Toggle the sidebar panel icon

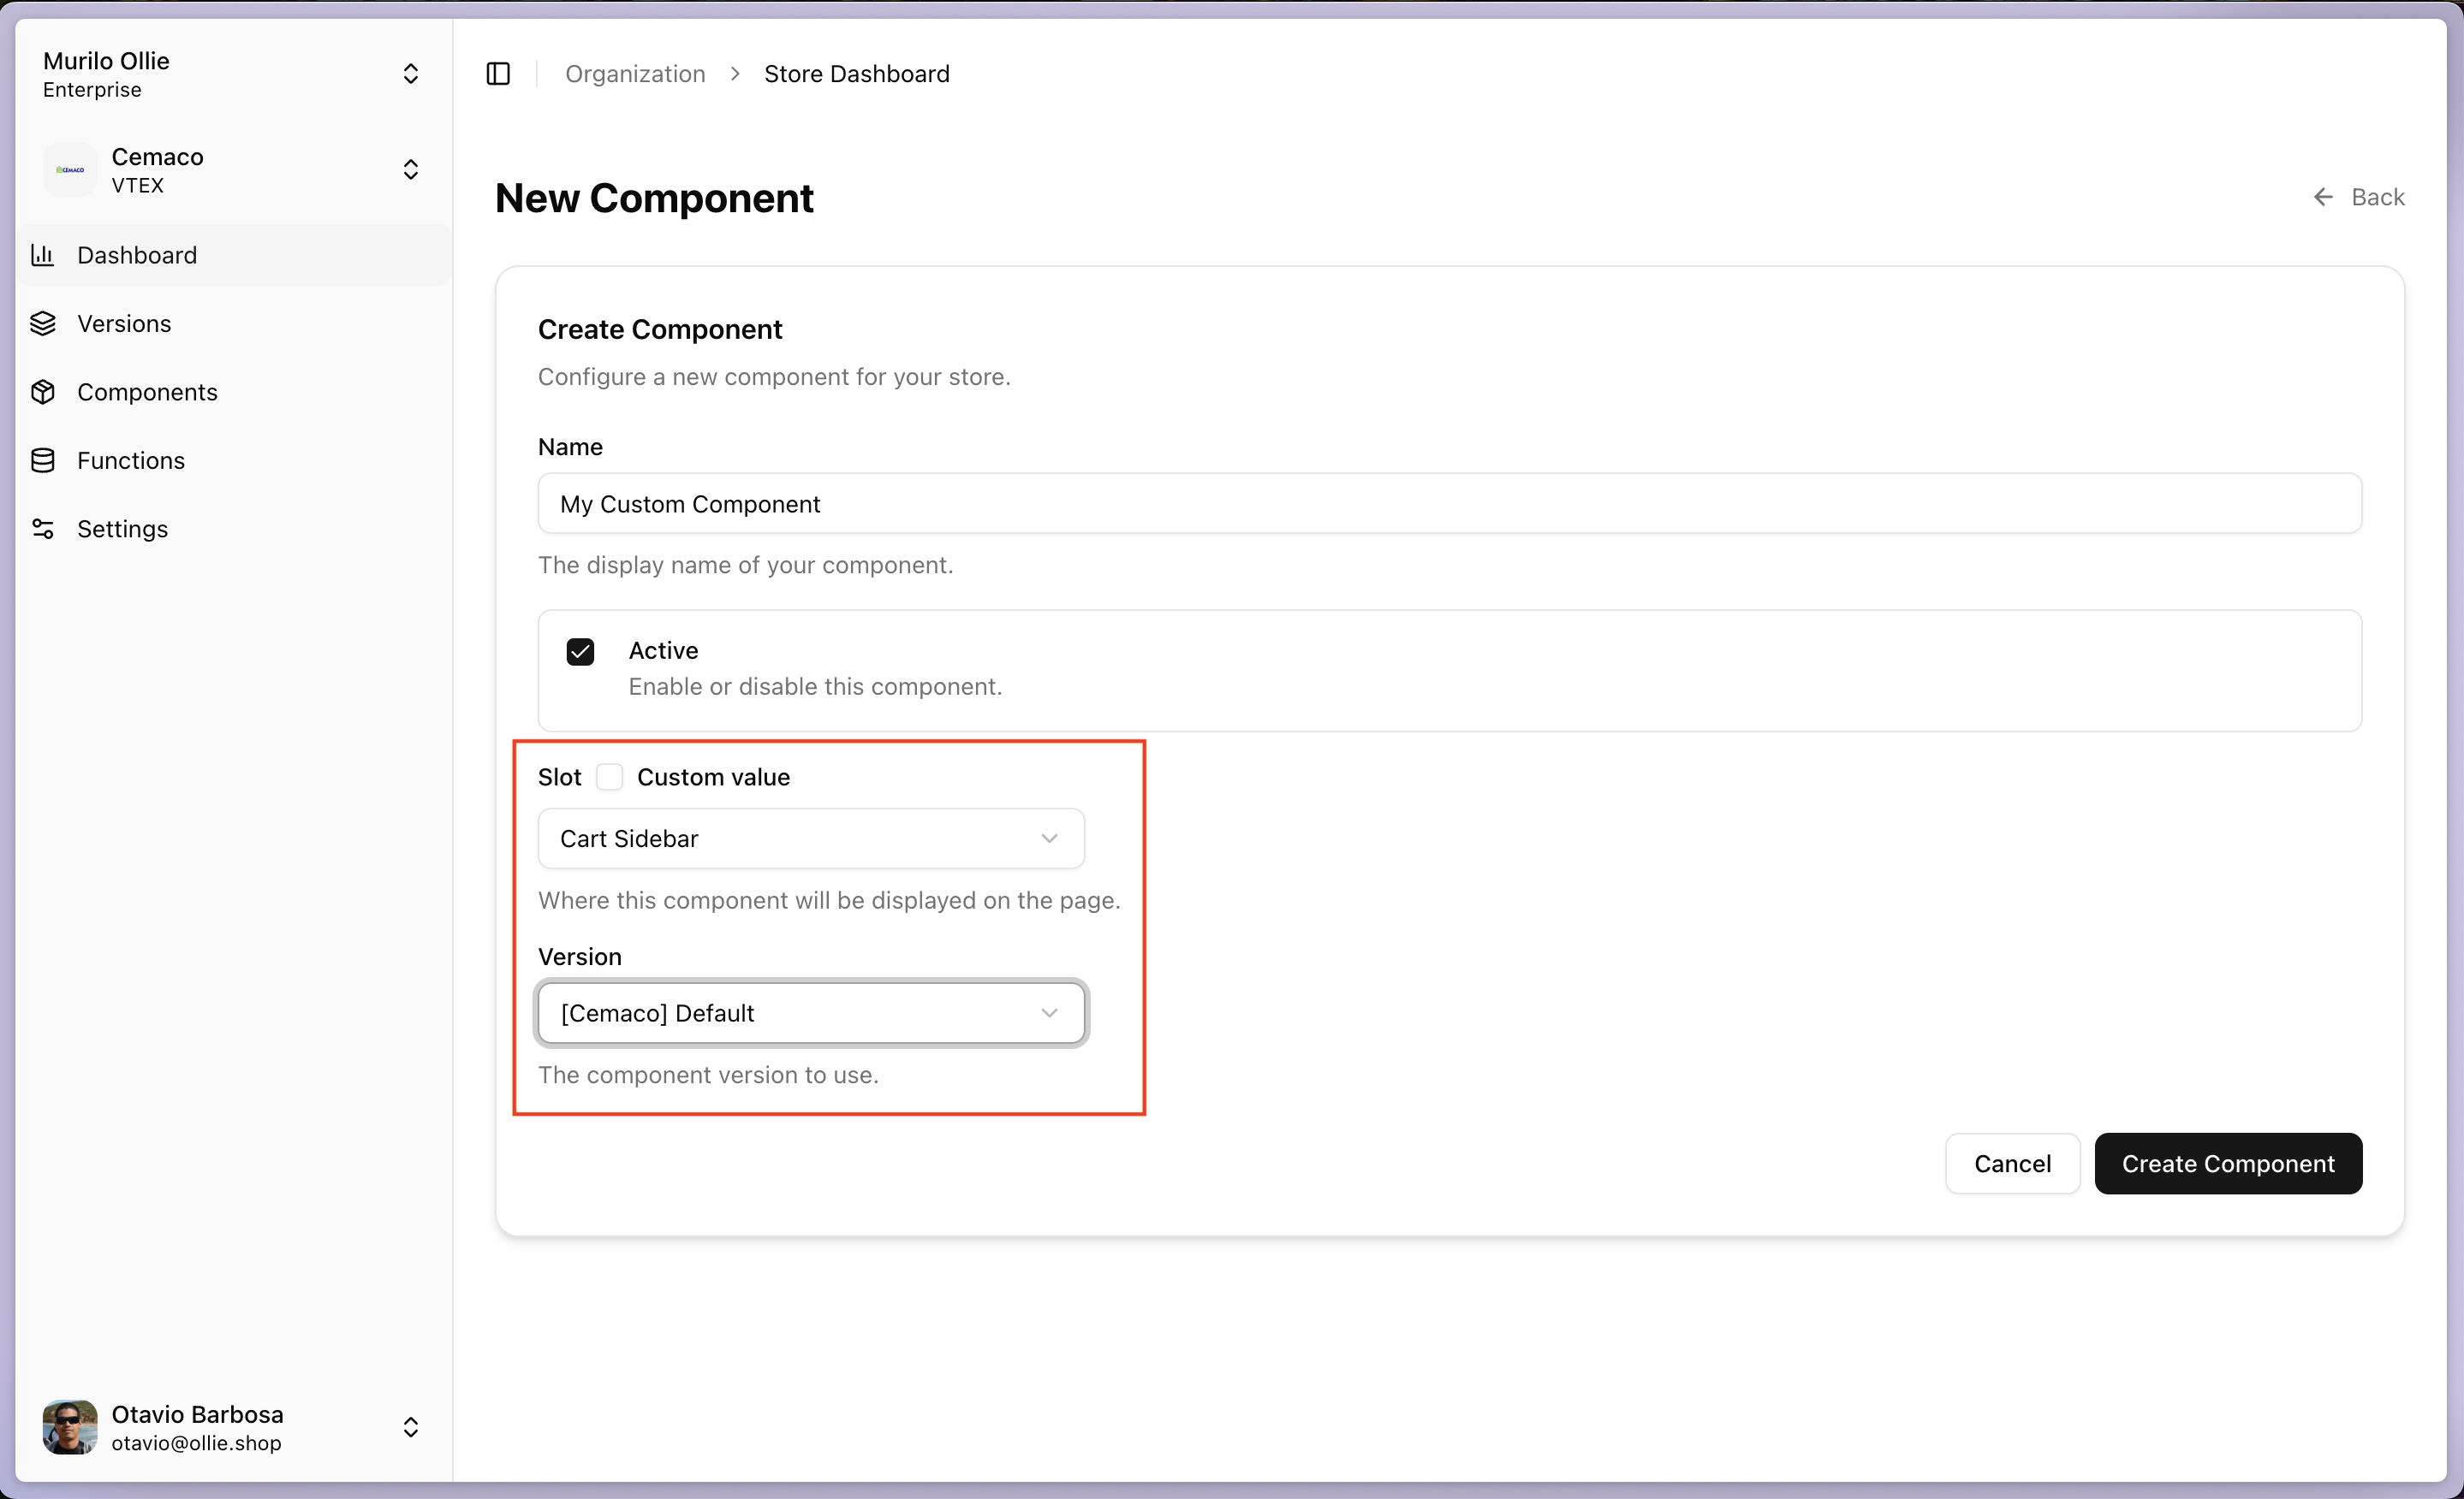(498, 74)
